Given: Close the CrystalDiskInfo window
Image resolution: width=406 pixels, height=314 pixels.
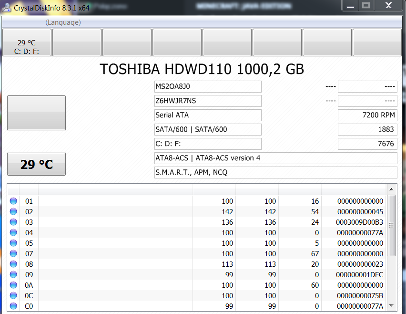Looking at the screenshot, I should click(388, 6).
